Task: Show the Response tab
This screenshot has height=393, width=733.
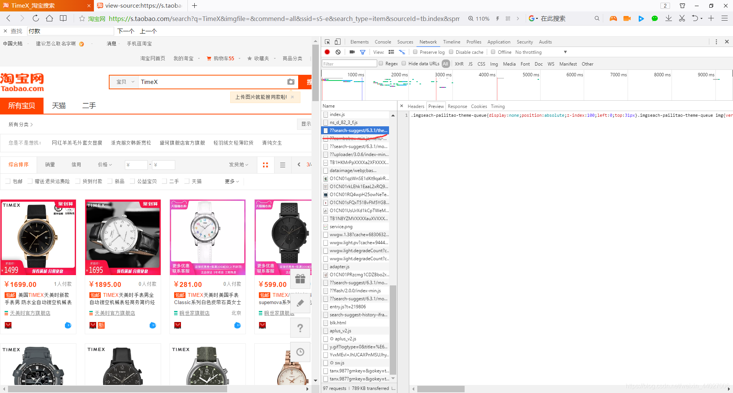Action: pyautogui.click(x=457, y=106)
